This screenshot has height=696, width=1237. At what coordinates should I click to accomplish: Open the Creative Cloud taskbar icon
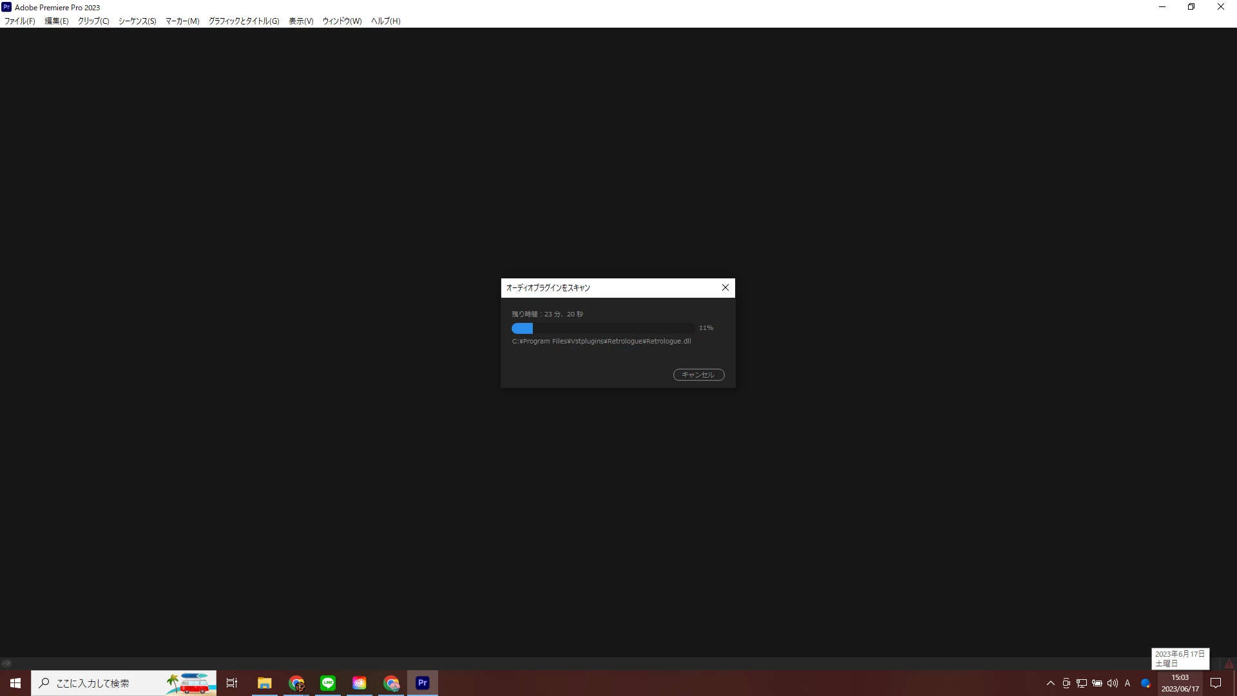pyautogui.click(x=360, y=683)
